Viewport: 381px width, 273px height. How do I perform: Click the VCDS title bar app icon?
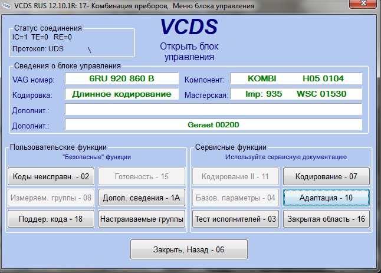click(6, 6)
